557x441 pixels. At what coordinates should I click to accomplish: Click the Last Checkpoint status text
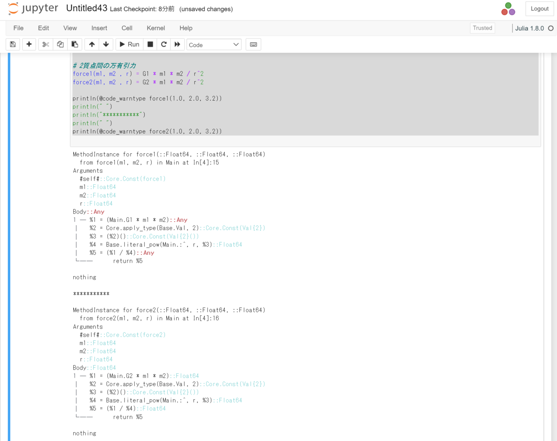[142, 9]
